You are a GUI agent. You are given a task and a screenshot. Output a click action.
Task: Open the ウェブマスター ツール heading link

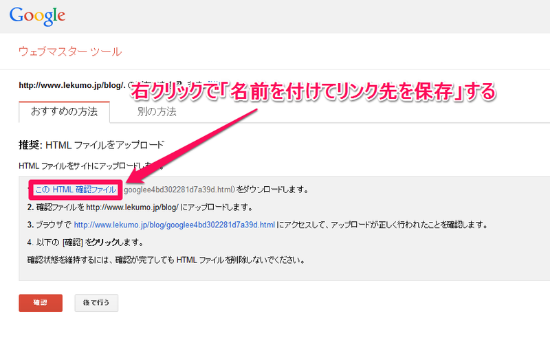pyautogui.click(x=70, y=52)
